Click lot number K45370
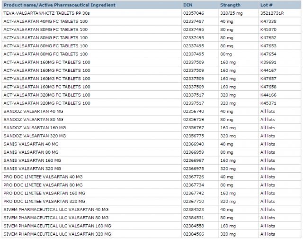 click(x=268, y=29)
